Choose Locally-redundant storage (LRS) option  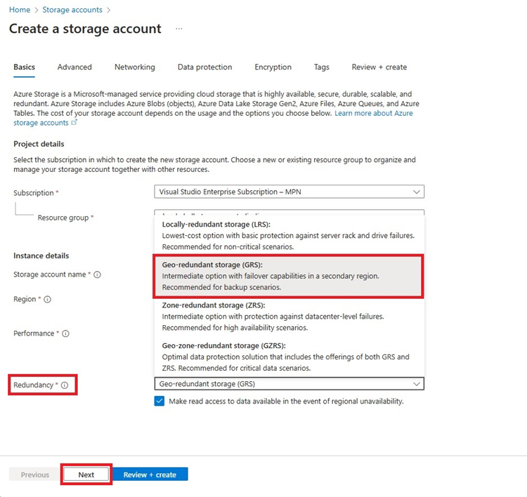289,235
